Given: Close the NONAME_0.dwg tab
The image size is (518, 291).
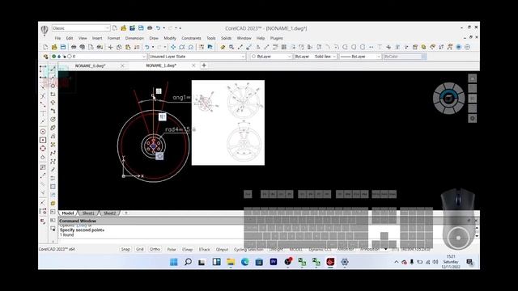Looking at the screenshot, I should coord(122,65).
